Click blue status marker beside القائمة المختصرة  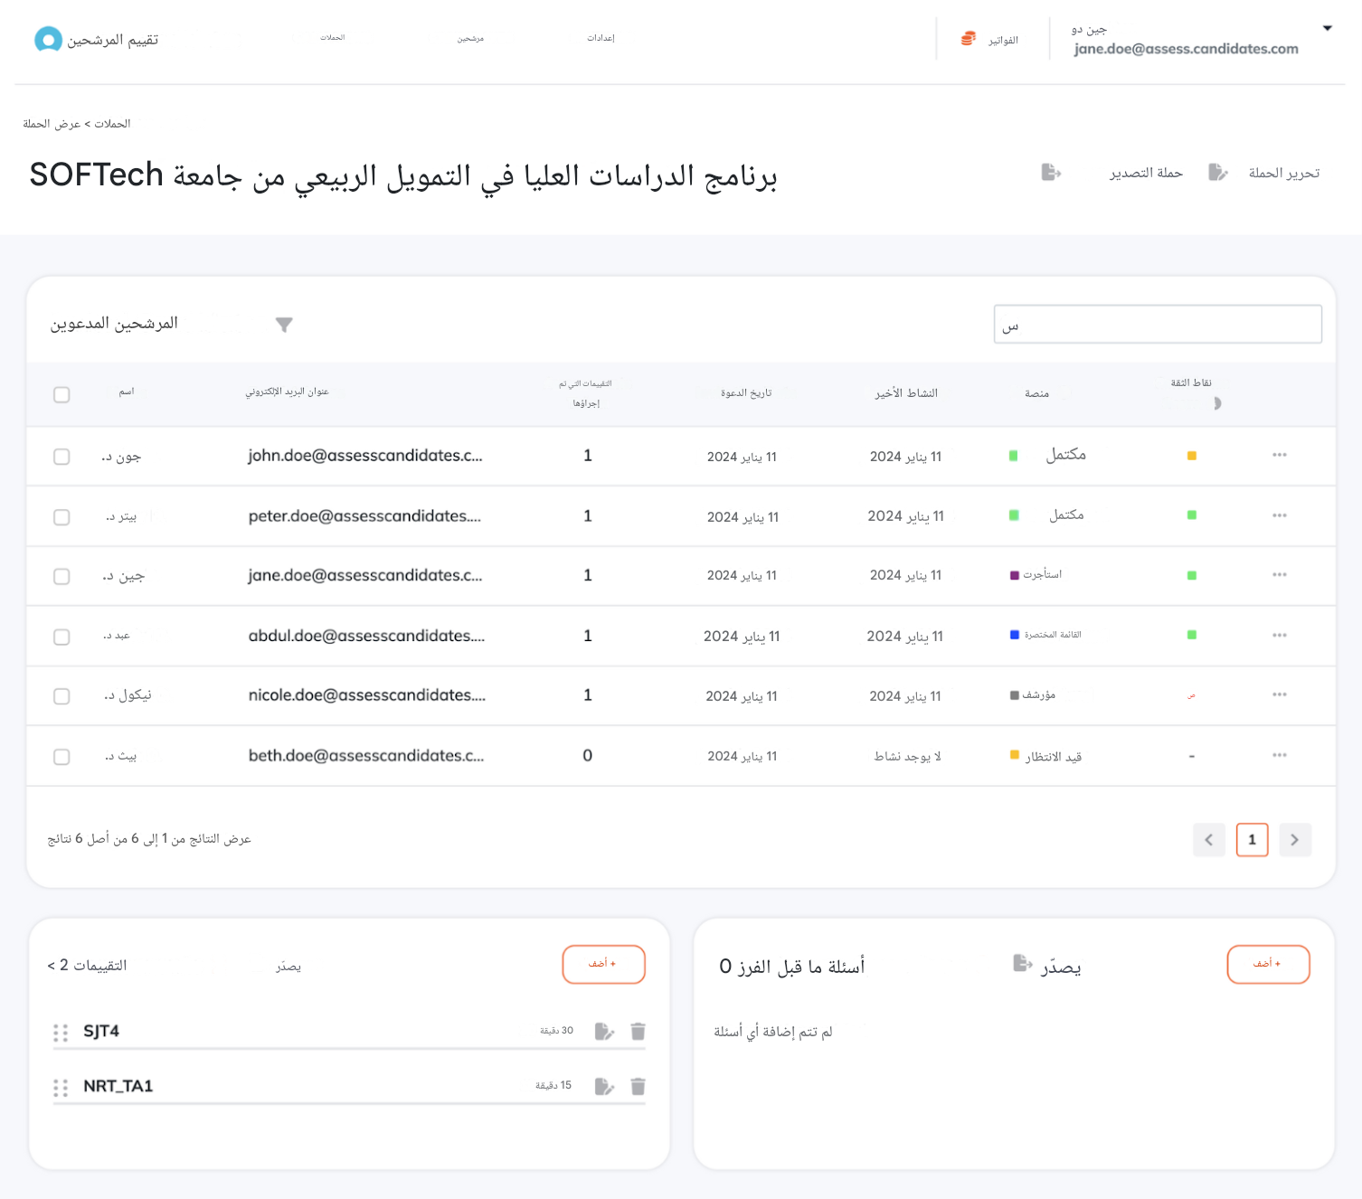point(1015,635)
